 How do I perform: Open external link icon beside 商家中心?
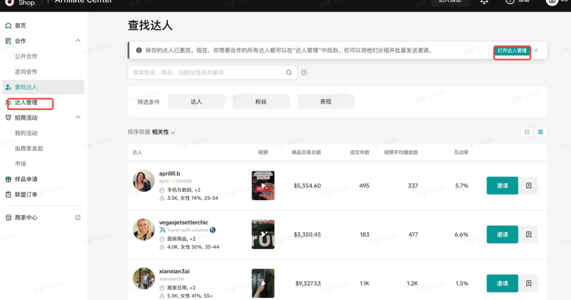pyautogui.click(x=78, y=218)
